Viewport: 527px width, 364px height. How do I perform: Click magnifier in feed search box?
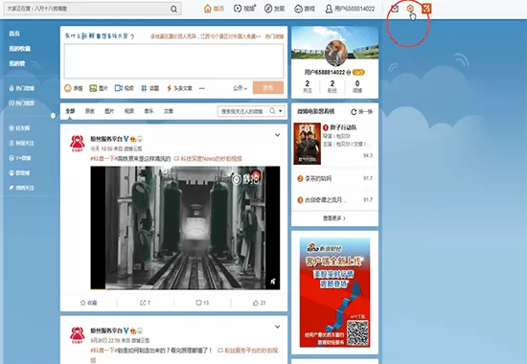point(272,111)
